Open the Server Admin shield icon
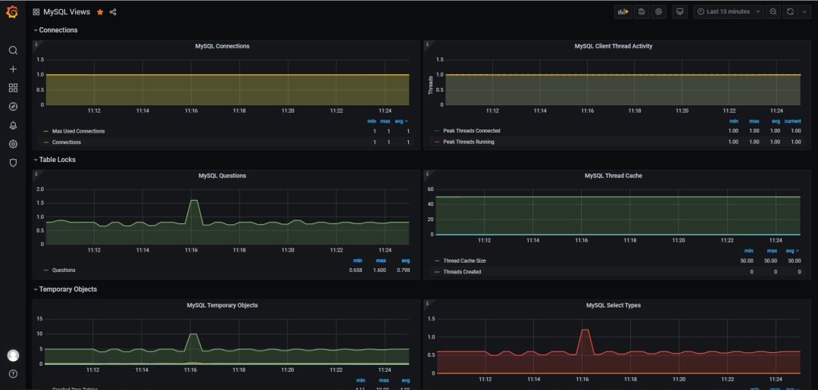818x390 pixels. click(13, 164)
